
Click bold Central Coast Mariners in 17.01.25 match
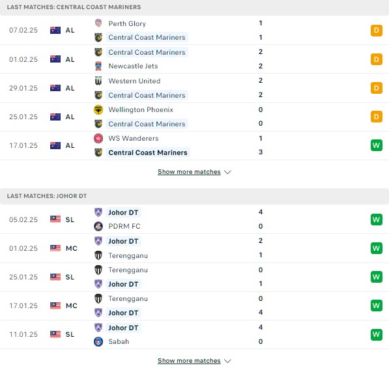coord(148,152)
